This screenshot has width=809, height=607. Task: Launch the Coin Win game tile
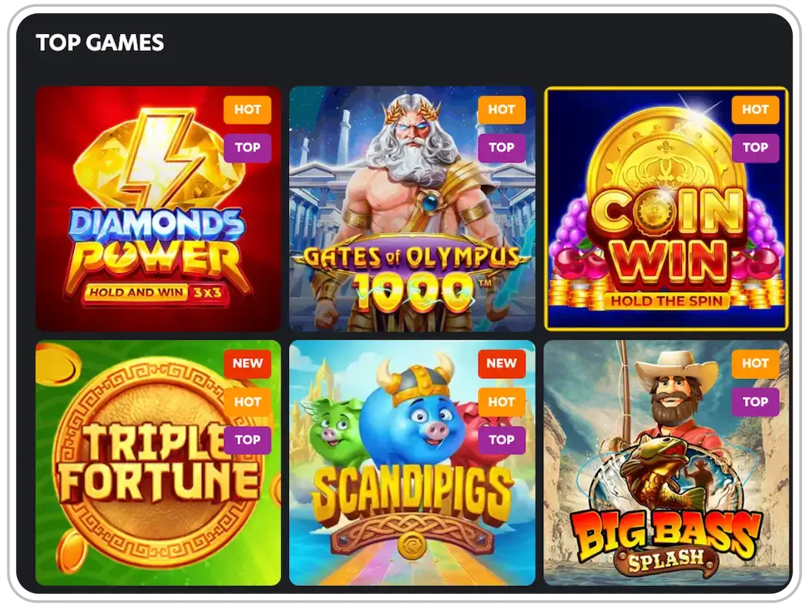click(x=666, y=209)
